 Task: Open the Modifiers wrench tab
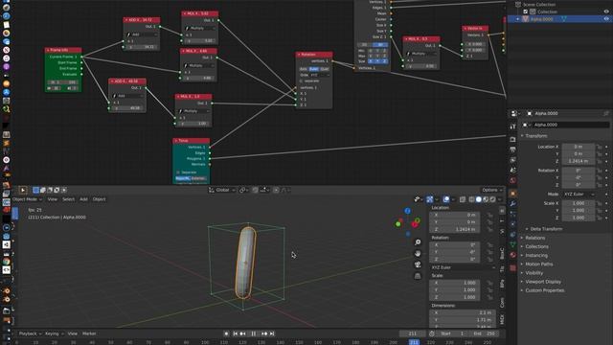pos(512,203)
